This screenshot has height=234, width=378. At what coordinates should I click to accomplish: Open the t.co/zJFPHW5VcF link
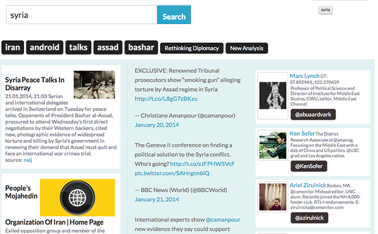pyautogui.click(x=203, y=164)
